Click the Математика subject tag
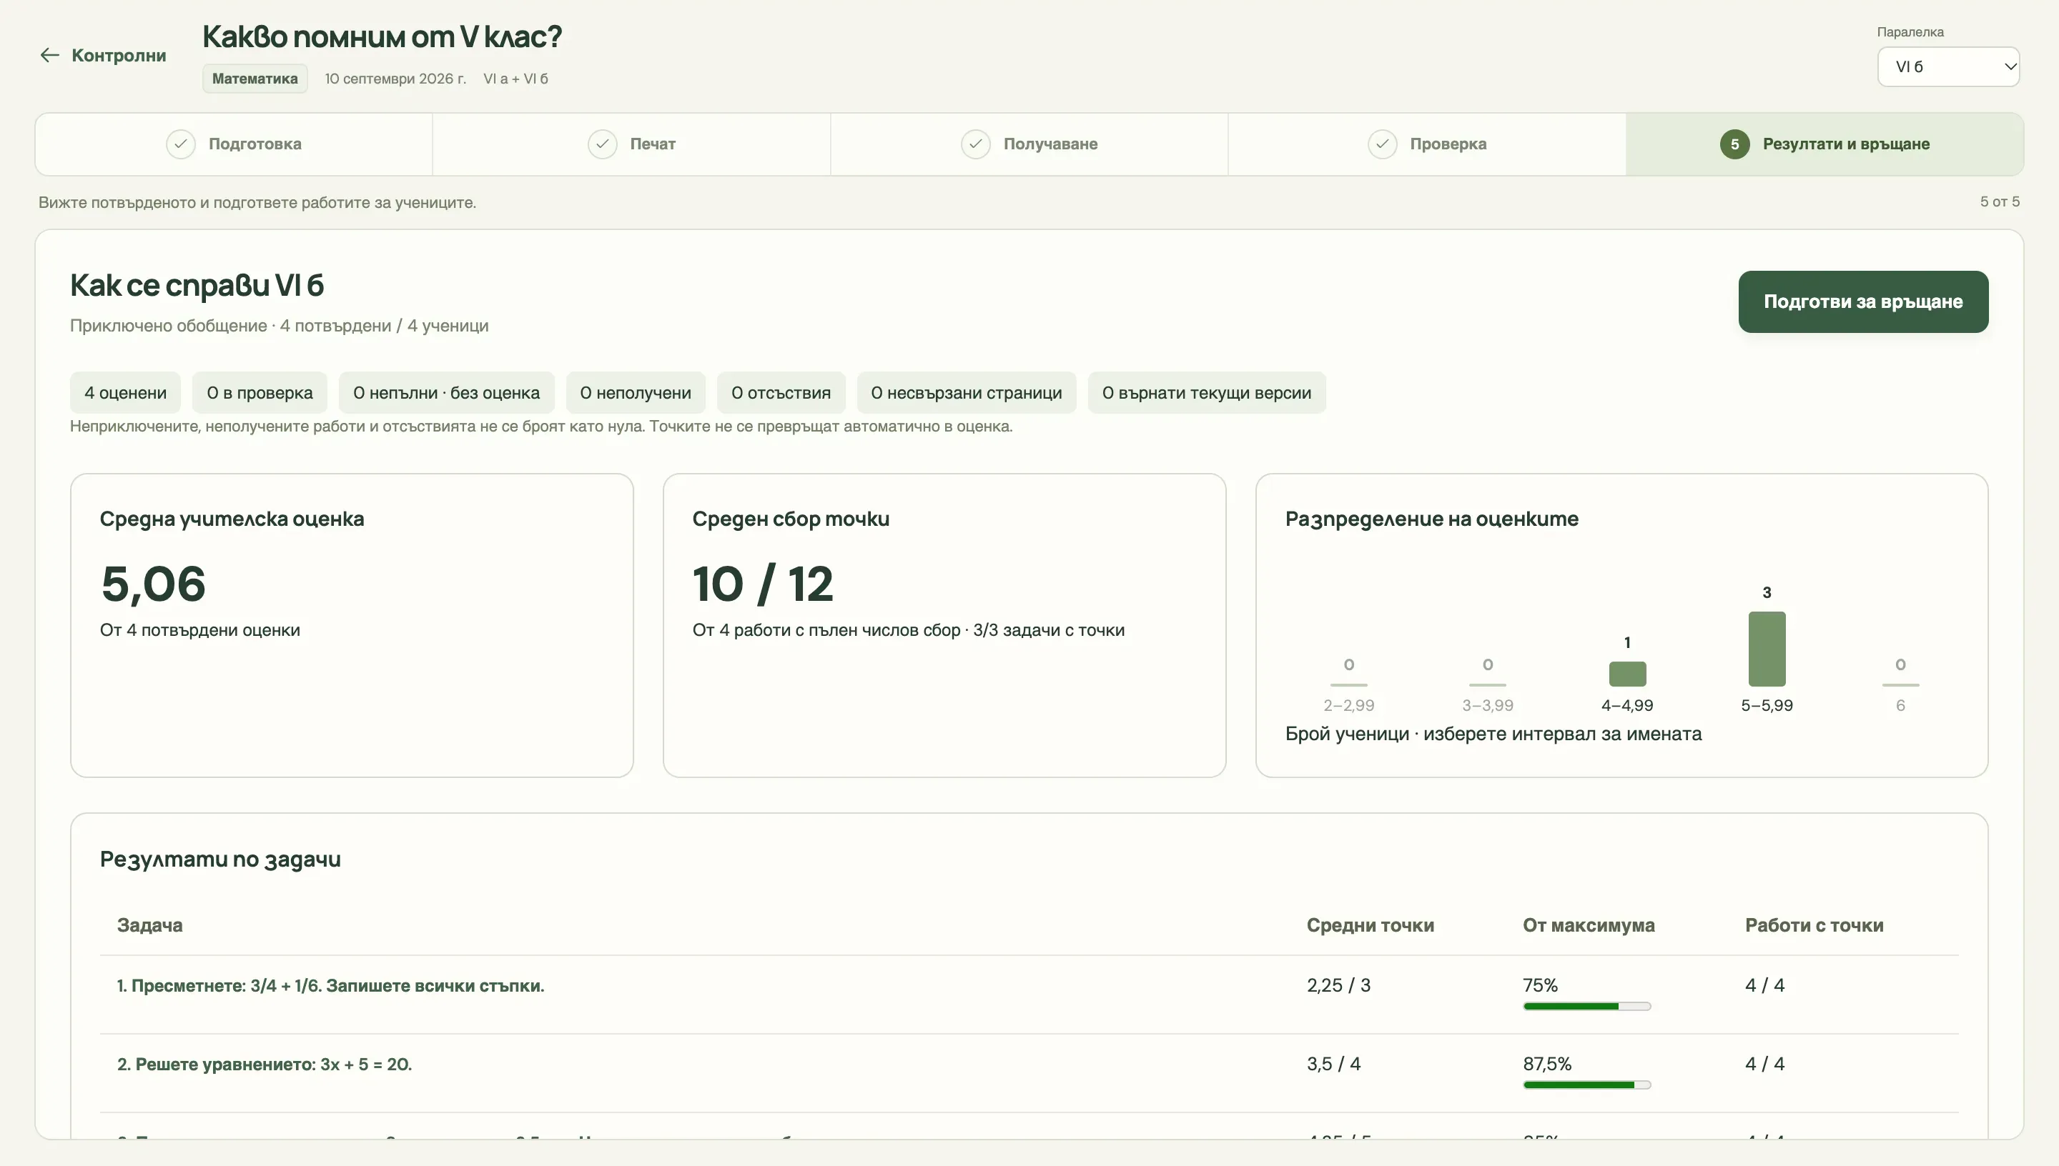The width and height of the screenshot is (2059, 1166). pyautogui.click(x=255, y=79)
